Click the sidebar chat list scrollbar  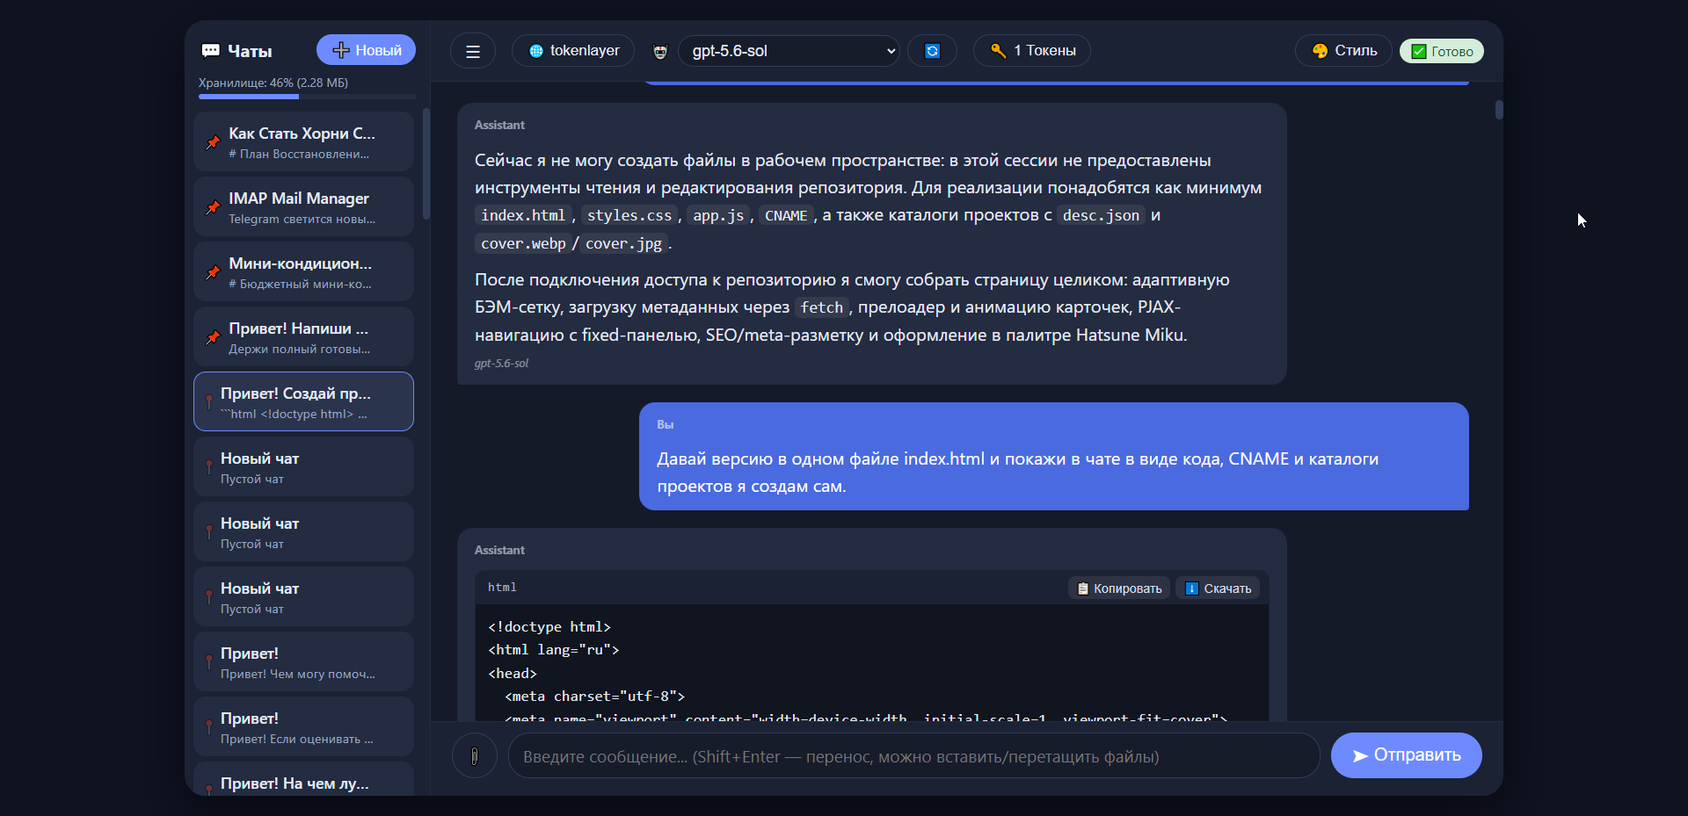tap(426, 163)
